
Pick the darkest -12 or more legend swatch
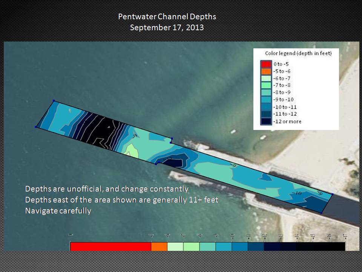(x=266, y=121)
